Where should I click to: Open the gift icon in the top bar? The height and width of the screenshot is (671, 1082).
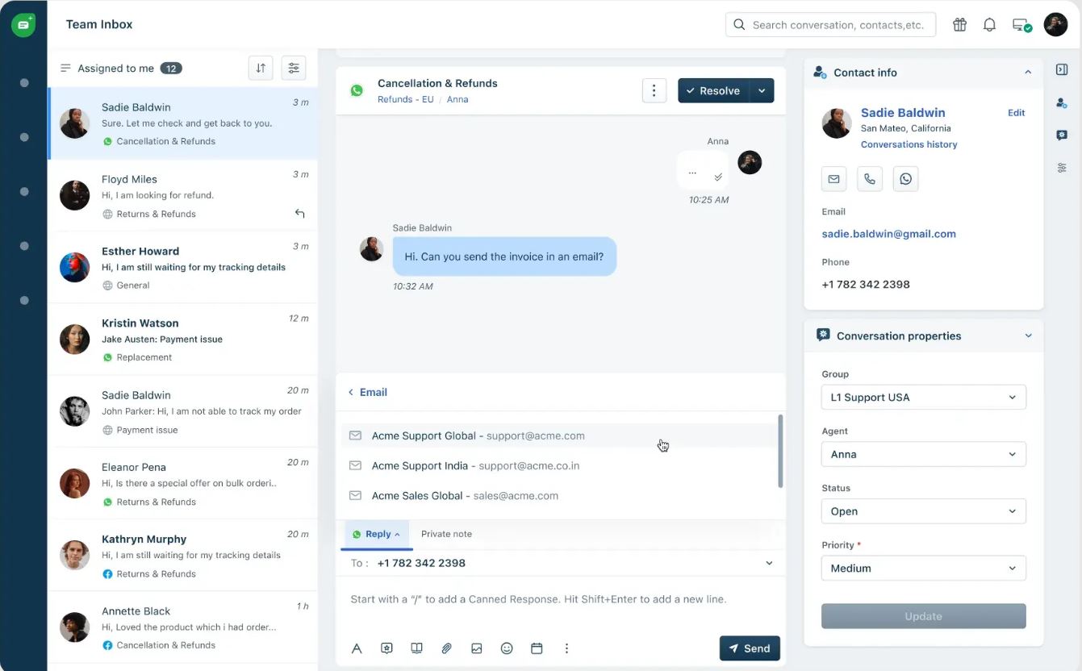959,24
